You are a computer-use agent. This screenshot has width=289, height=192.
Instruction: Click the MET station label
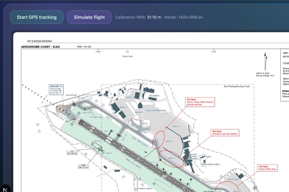(107, 153)
